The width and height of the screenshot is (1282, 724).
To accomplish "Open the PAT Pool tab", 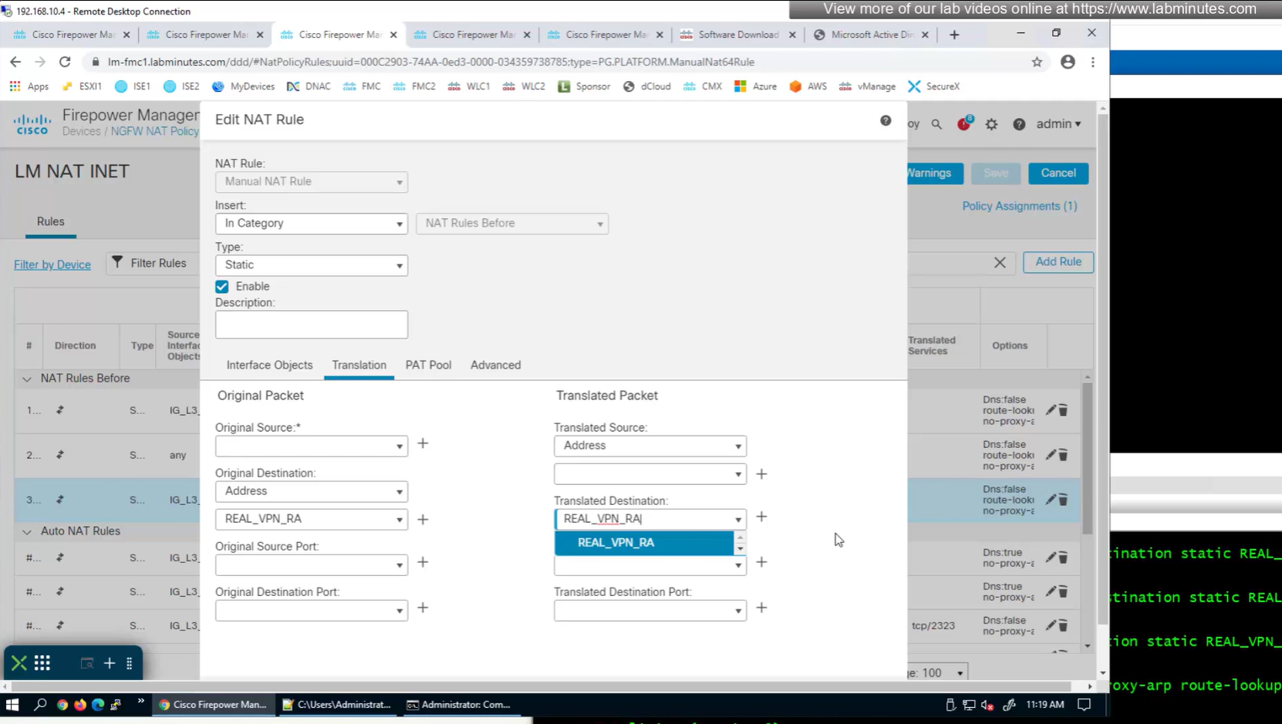I will (428, 365).
